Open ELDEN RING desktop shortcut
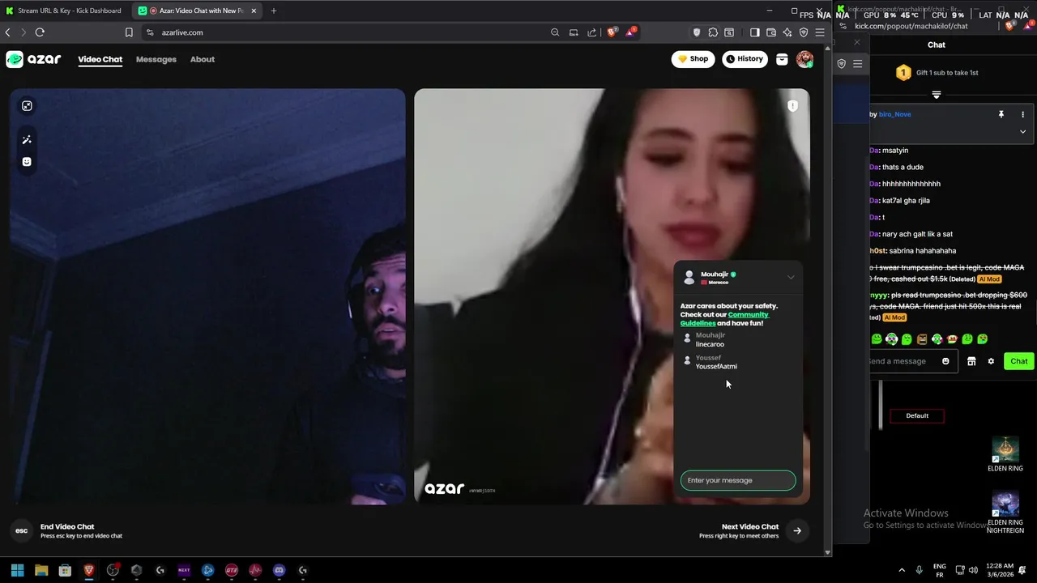The width and height of the screenshot is (1037, 583). pyautogui.click(x=1005, y=454)
